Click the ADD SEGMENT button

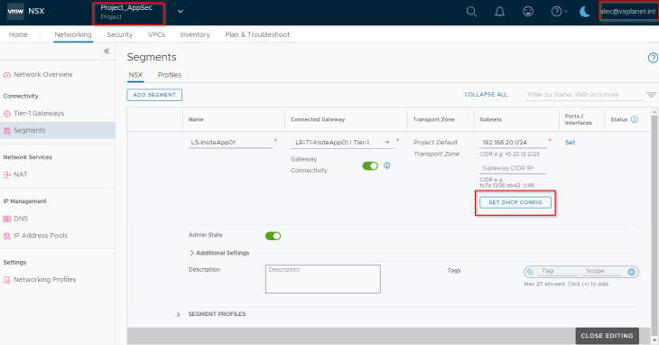point(154,95)
